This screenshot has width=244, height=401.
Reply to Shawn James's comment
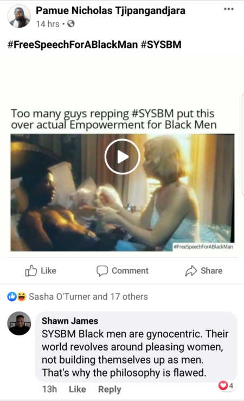point(110,389)
